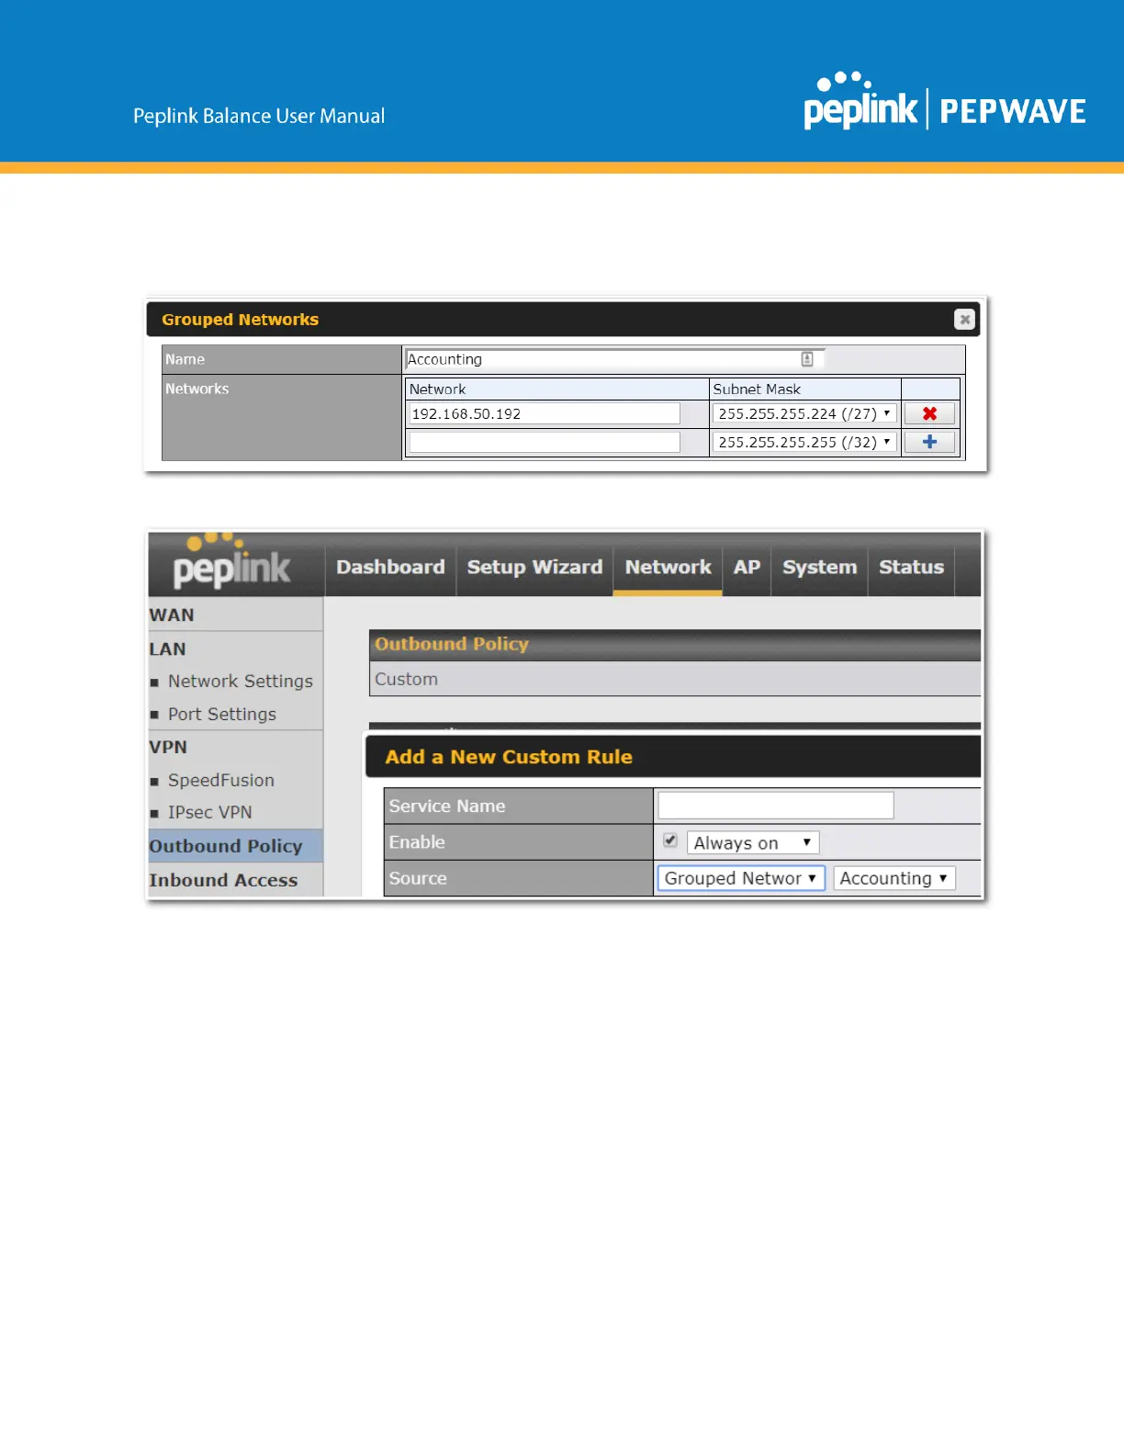Click the Service Name input field
The height and width of the screenshot is (1455, 1124).
coord(776,806)
